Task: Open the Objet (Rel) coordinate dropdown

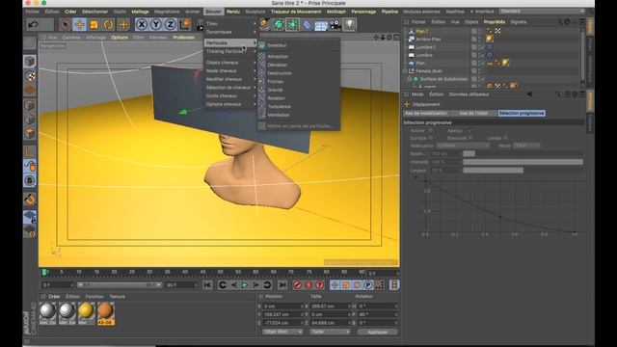Action: (282, 332)
